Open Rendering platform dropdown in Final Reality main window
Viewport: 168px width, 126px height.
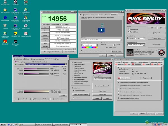click(144, 45)
